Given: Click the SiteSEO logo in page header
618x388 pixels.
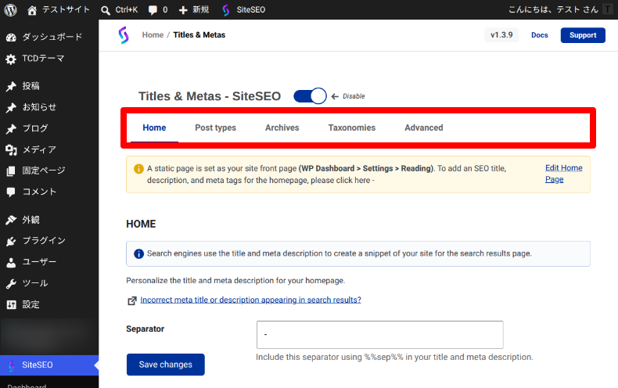Looking at the screenshot, I should [124, 35].
